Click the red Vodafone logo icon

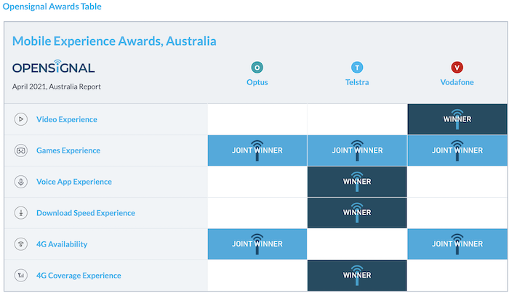point(457,68)
